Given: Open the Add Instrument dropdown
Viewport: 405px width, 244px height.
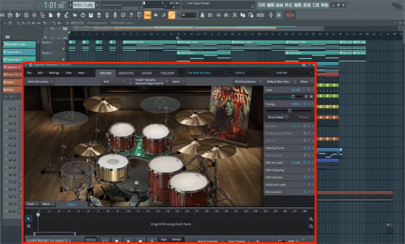Looking at the screenshot, I should coord(39,82).
